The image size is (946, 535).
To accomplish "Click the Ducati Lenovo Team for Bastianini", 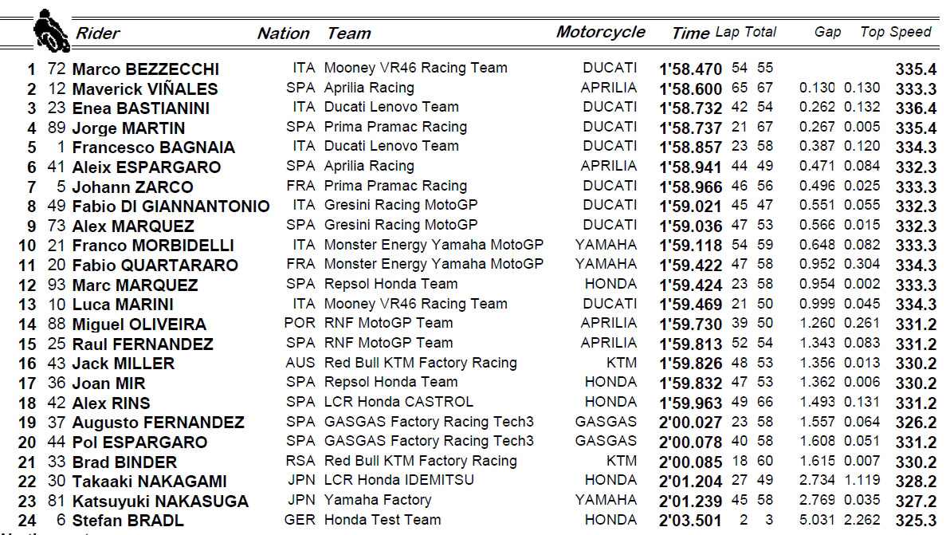I will pyautogui.click(x=391, y=107).
